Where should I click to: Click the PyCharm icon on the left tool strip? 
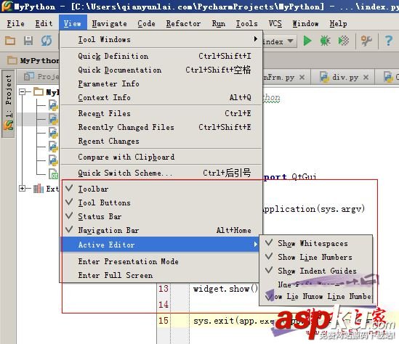point(8,126)
